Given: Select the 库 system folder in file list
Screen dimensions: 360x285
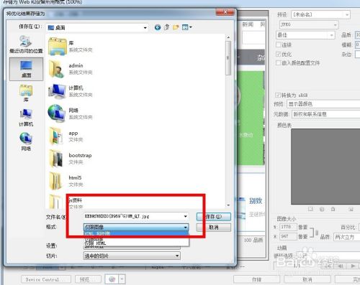Looking at the screenshot, I should coord(70,47).
